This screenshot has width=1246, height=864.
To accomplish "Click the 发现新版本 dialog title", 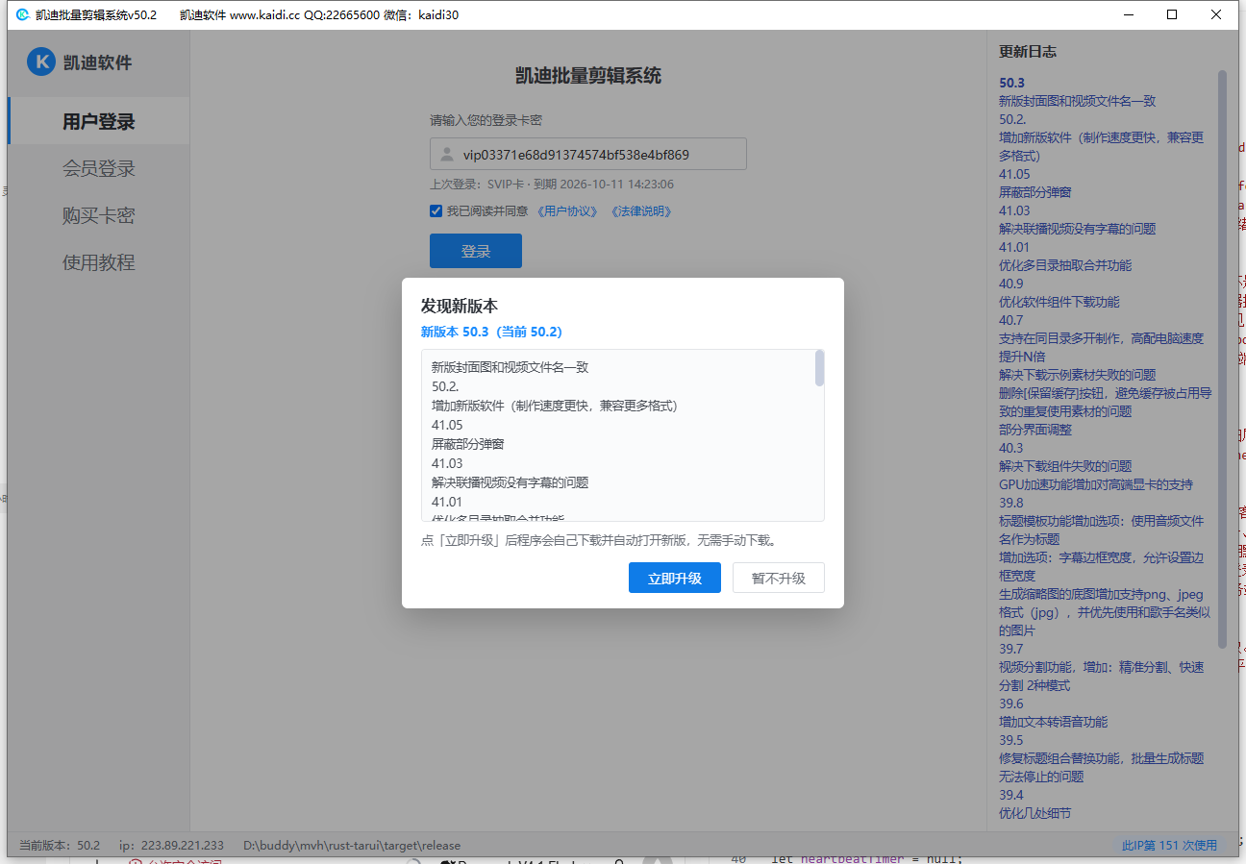I will [460, 306].
